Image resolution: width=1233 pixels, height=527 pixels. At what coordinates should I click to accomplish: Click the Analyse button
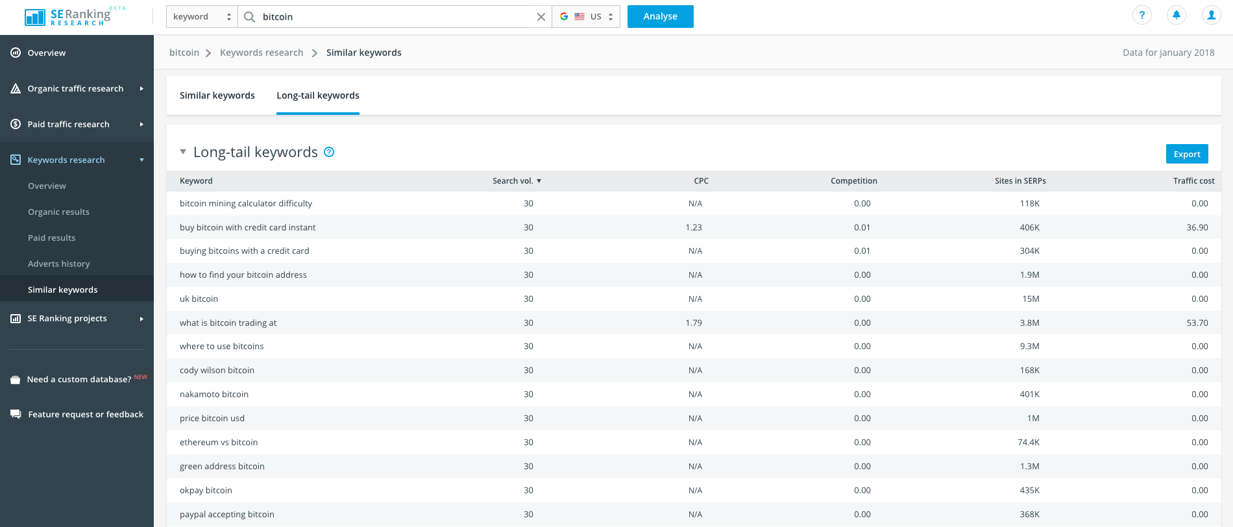coord(660,17)
